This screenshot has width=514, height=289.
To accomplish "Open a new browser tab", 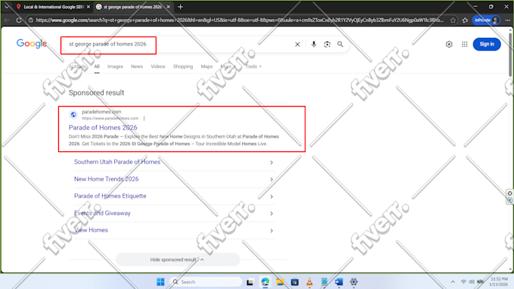I will pos(181,7).
